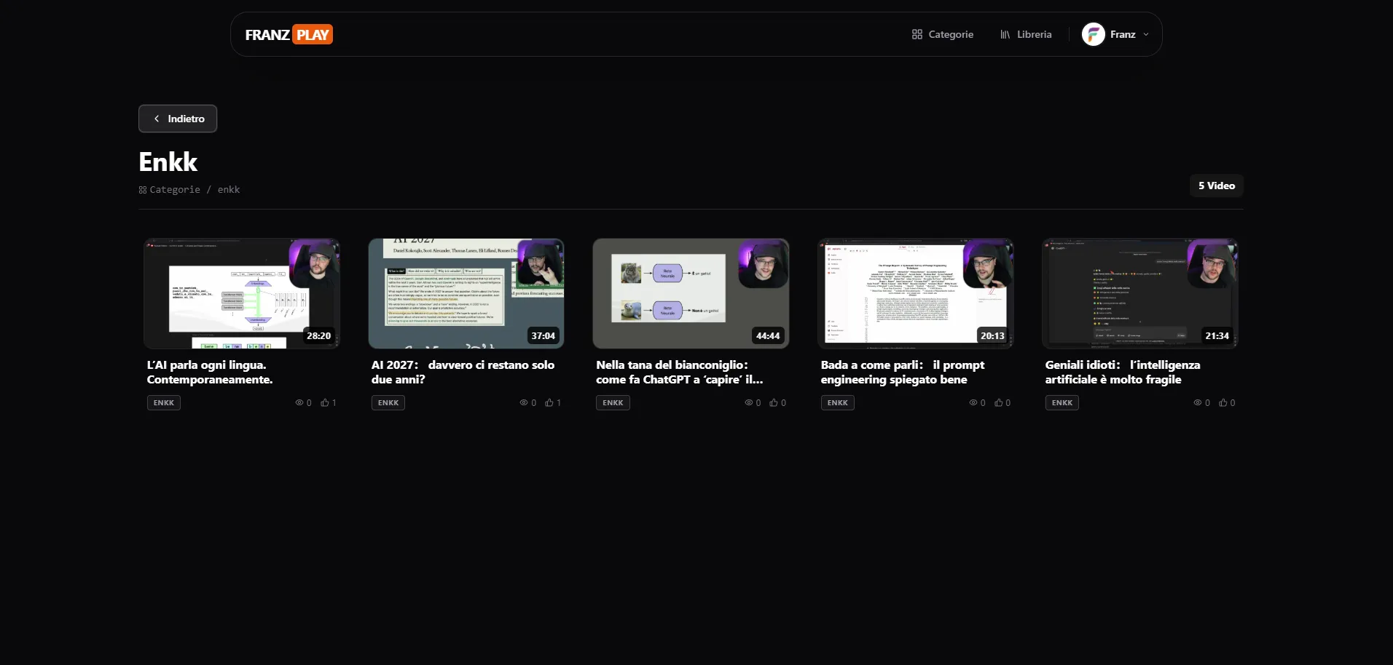Open thumbnail of the 28:20 video
The height and width of the screenshot is (665, 1393).
242,293
